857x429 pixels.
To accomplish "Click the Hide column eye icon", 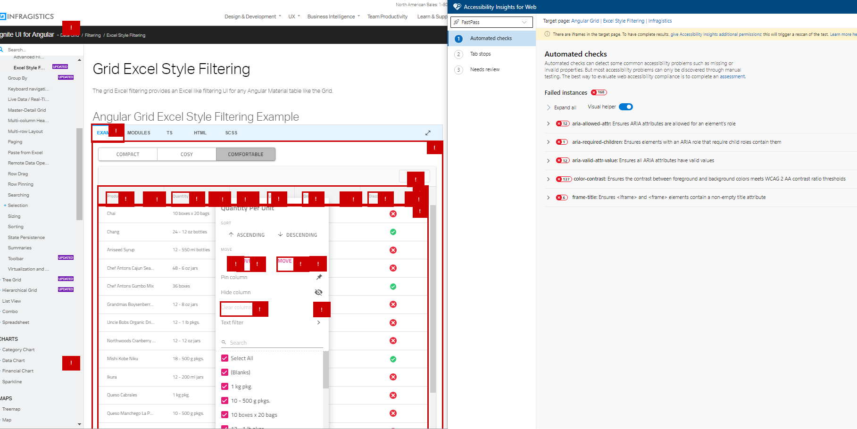I will coord(319,292).
